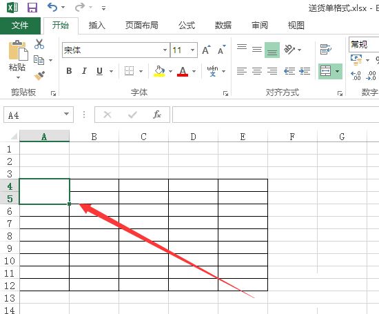Image resolution: width=379 pixels, height=314 pixels.
Task: Open the font (字体) dialog launcher
Action: coord(225,93)
